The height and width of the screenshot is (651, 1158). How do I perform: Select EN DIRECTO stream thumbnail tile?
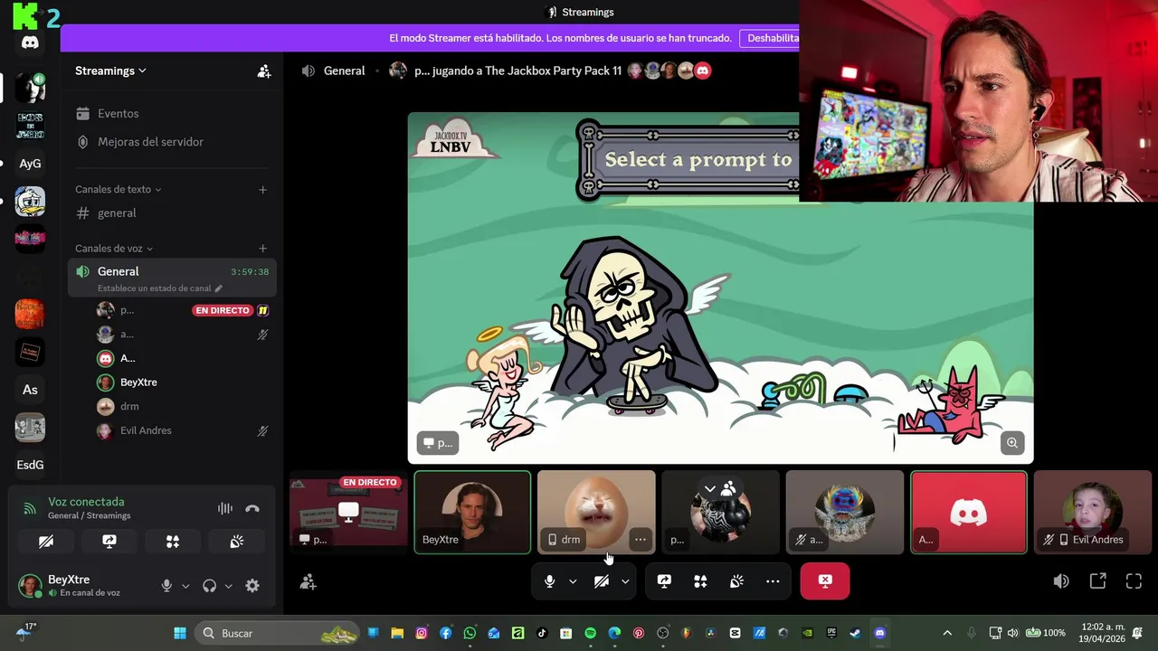348,512
